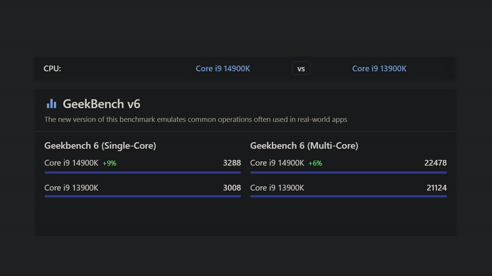Image resolution: width=492 pixels, height=276 pixels.
Task: Click Core i9 14900K label under Multi-Core
Action: [x=277, y=163]
